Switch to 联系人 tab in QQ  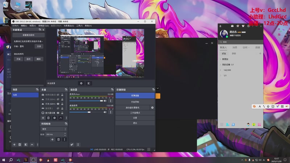pyautogui.click(x=223, y=47)
